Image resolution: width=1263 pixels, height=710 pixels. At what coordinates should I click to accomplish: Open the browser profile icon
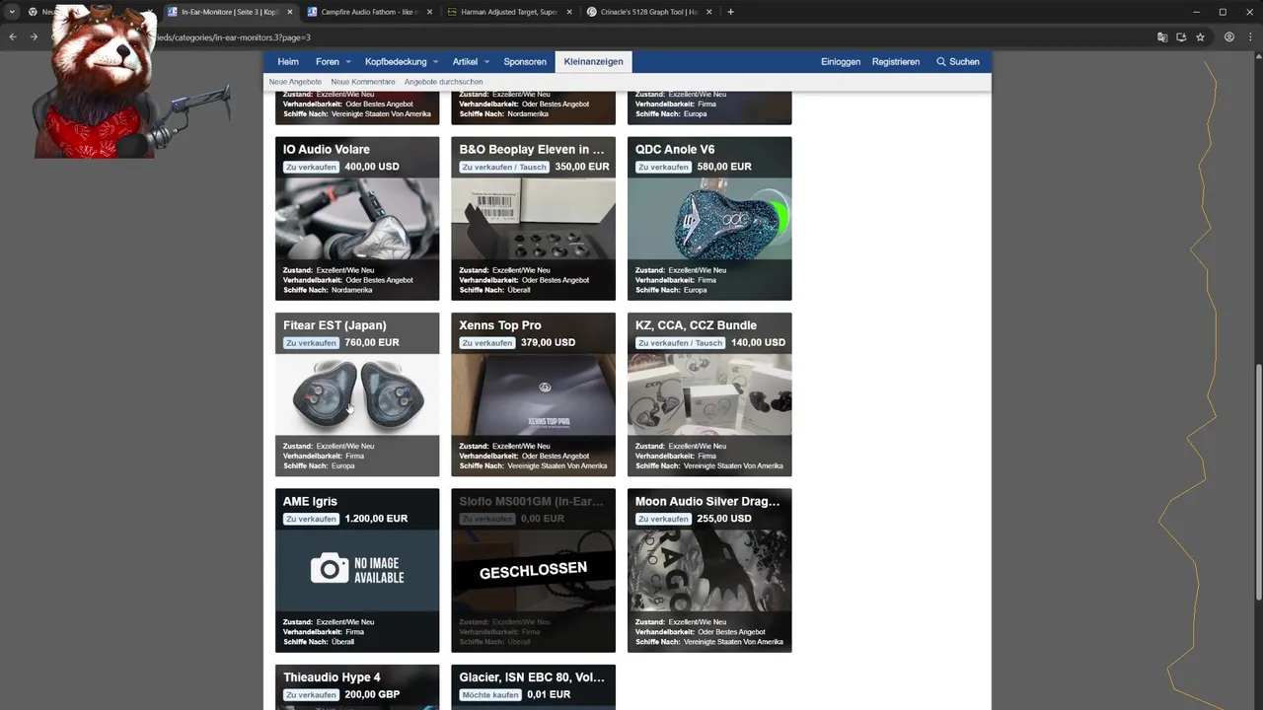[x=1229, y=36]
